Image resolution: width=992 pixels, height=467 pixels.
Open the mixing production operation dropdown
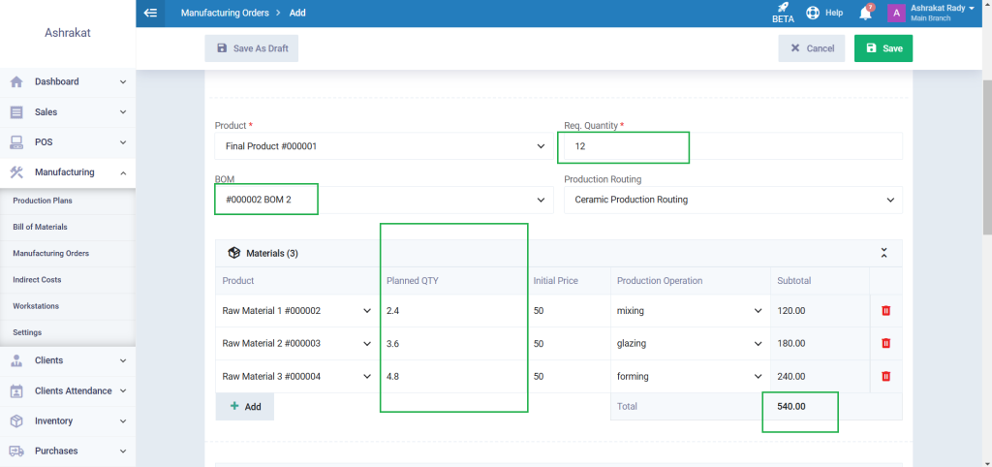690,311
